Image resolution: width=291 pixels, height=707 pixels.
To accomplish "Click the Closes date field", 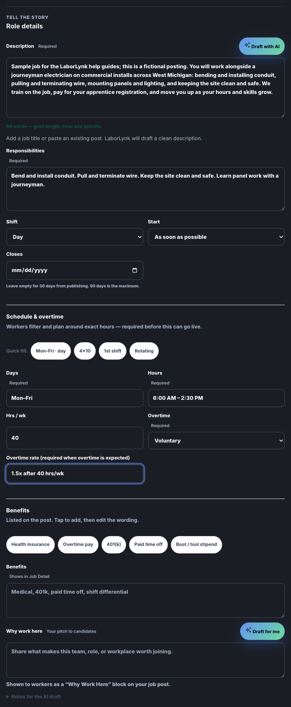I will point(75,270).
